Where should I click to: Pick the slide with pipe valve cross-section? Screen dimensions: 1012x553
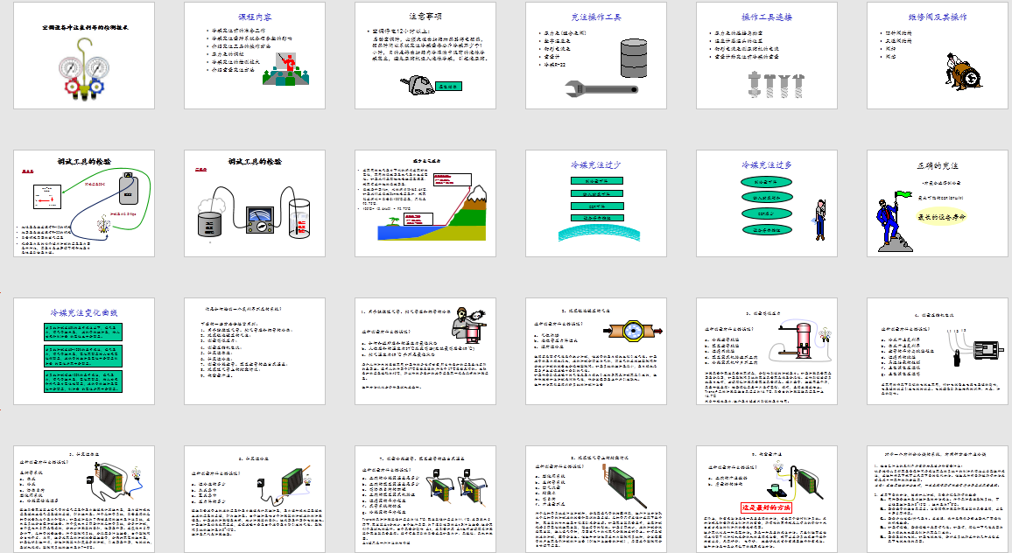click(x=595, y=351)
